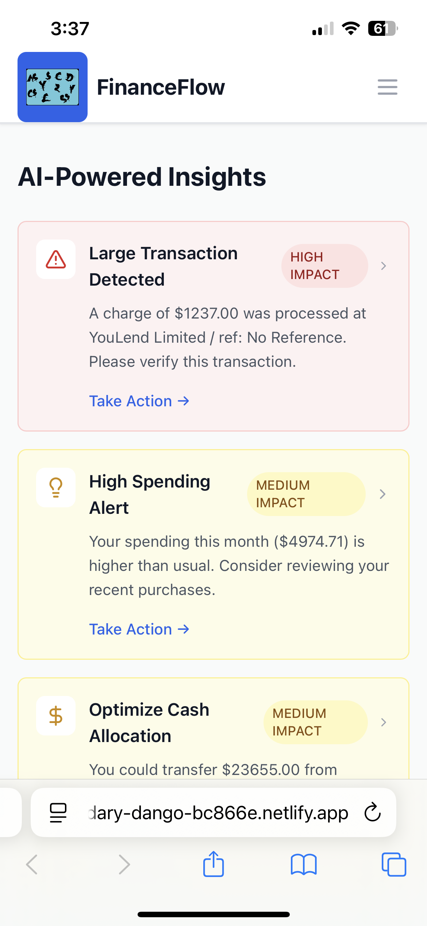This screenshot has width=427, height=926.
Task: Expand the Large Transaction Detected chevron
Action: pos(383,266)
